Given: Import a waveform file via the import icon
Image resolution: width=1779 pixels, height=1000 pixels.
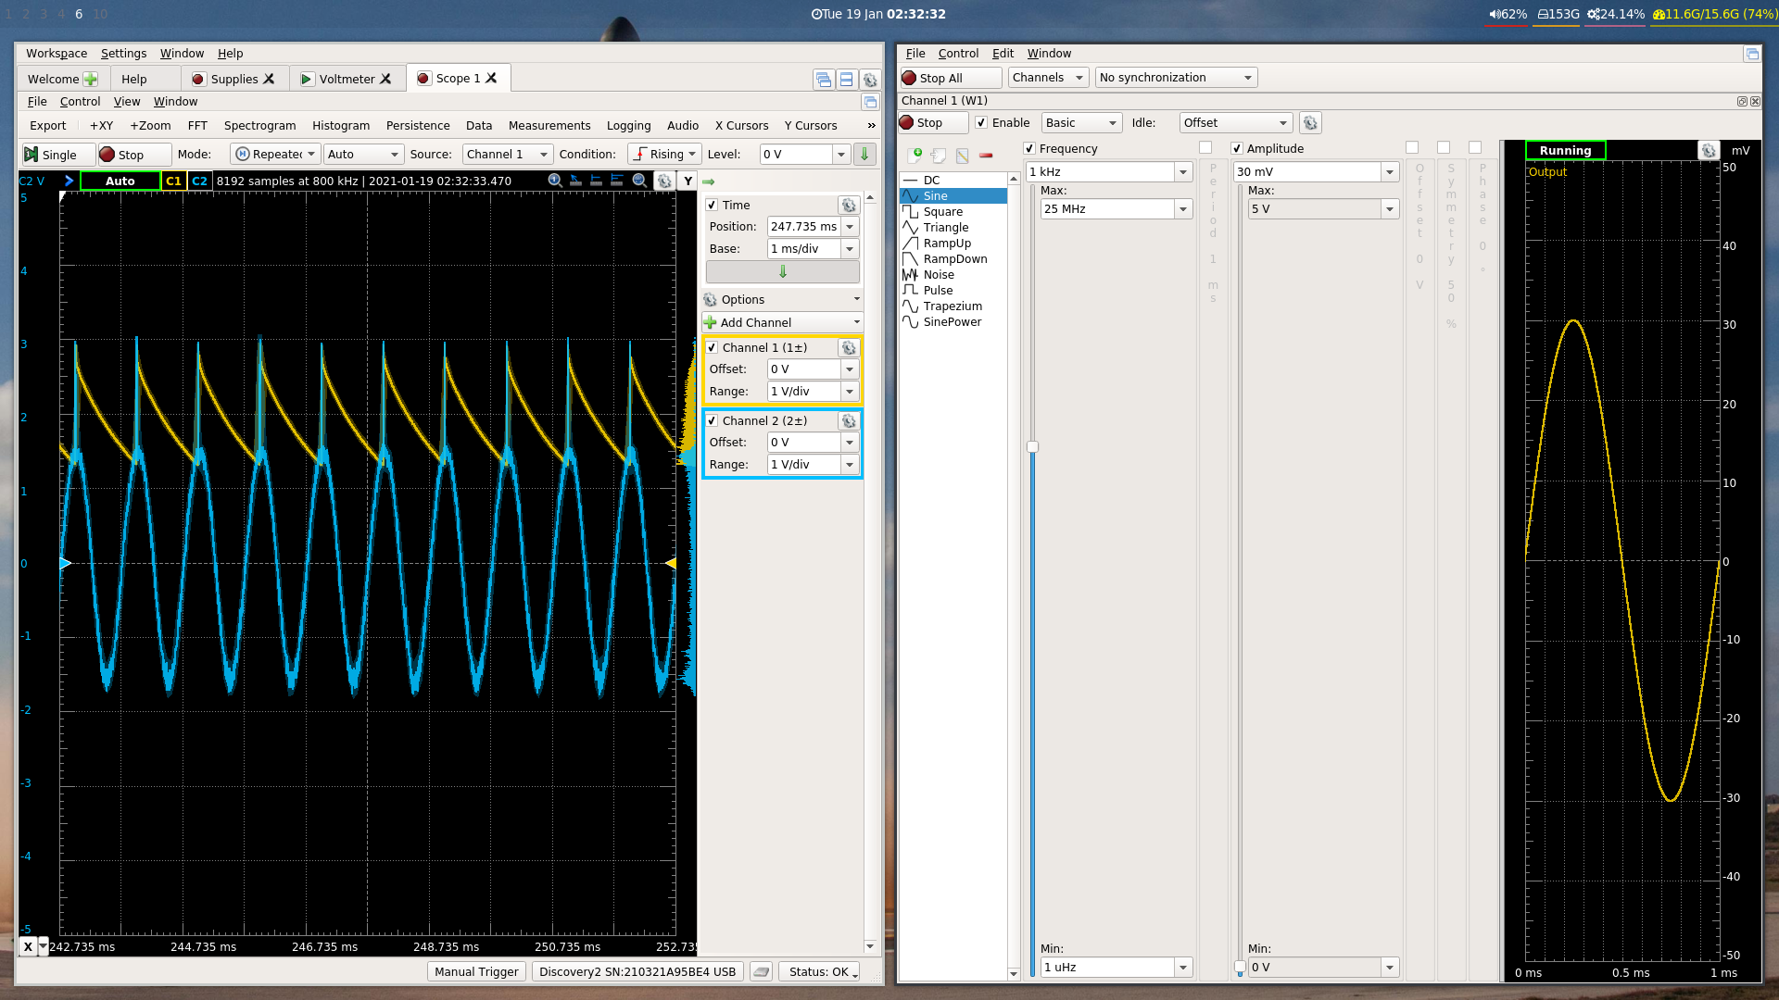Looking at the screenshot, I should tap(940, 156).
